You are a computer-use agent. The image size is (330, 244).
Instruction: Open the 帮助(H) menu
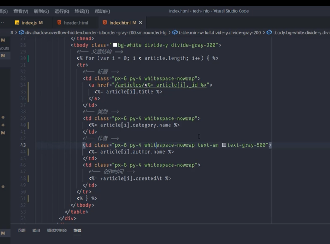pos(102,11)
